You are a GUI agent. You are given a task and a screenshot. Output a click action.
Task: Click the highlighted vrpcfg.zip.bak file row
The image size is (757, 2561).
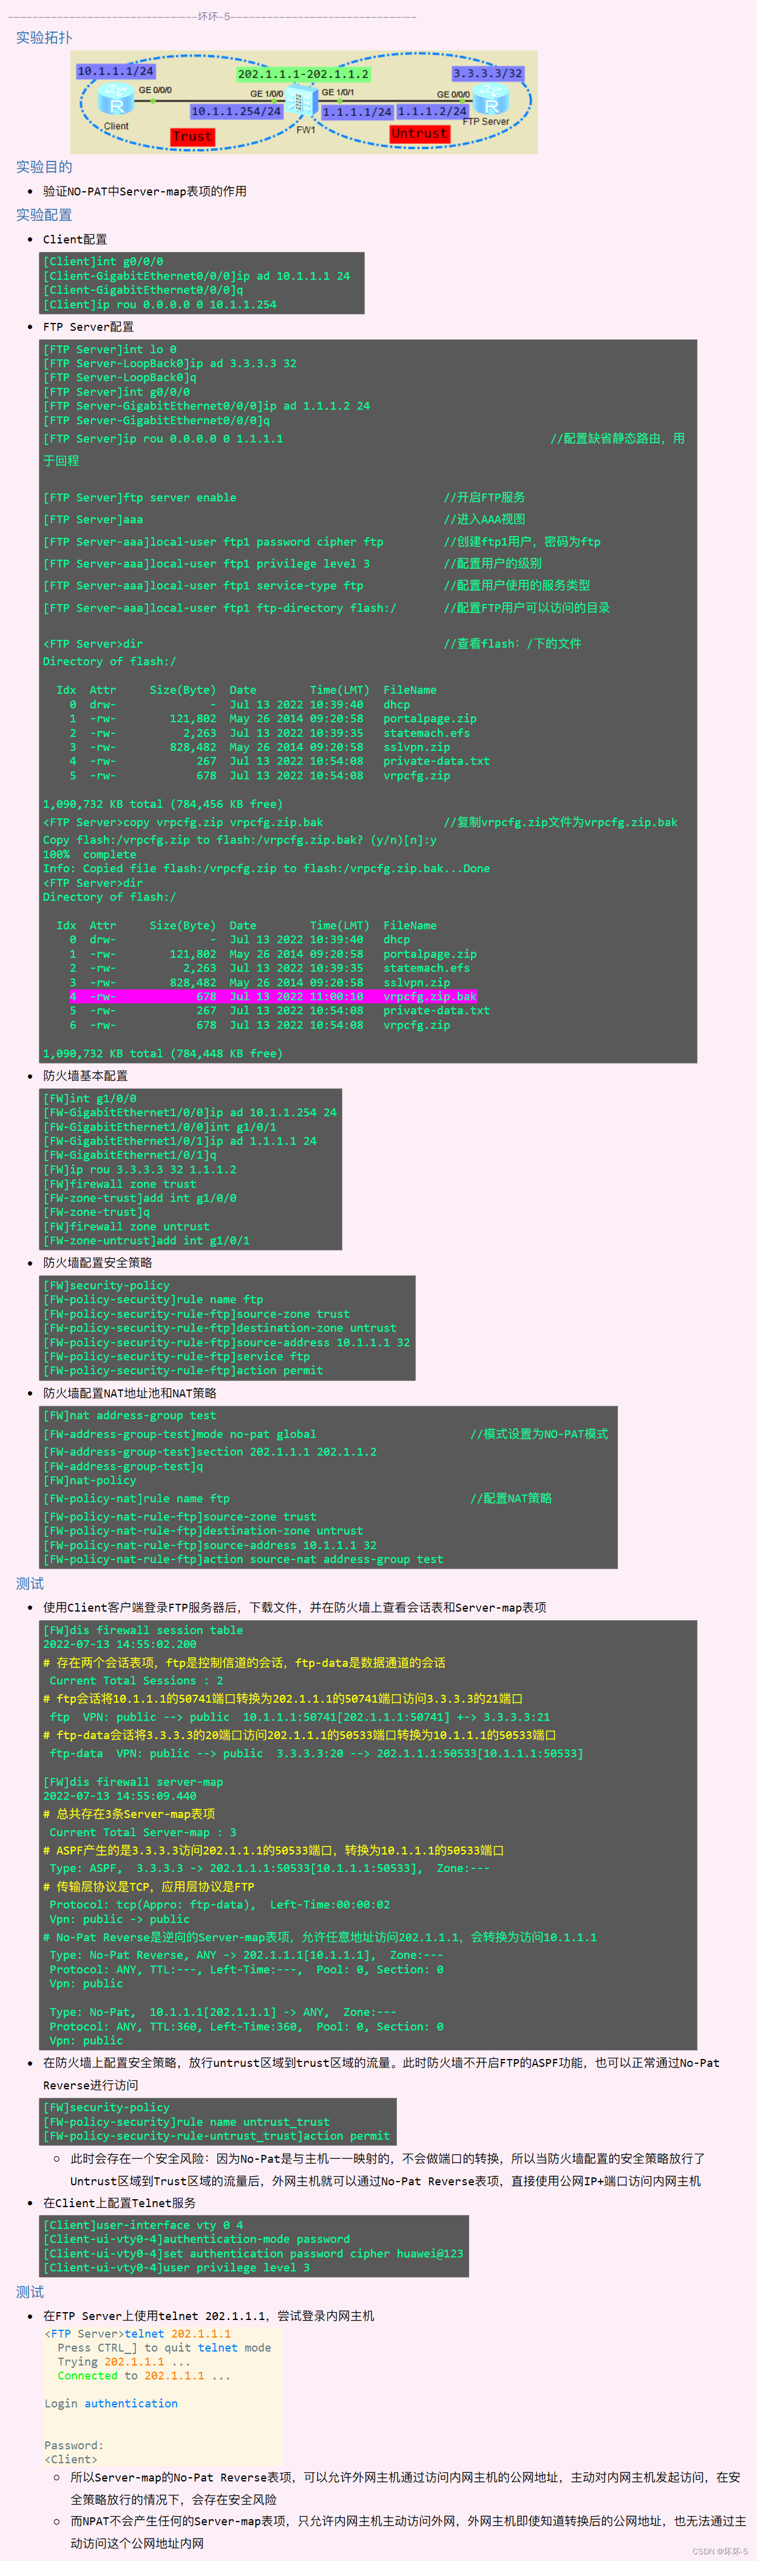tap(273, 996)
